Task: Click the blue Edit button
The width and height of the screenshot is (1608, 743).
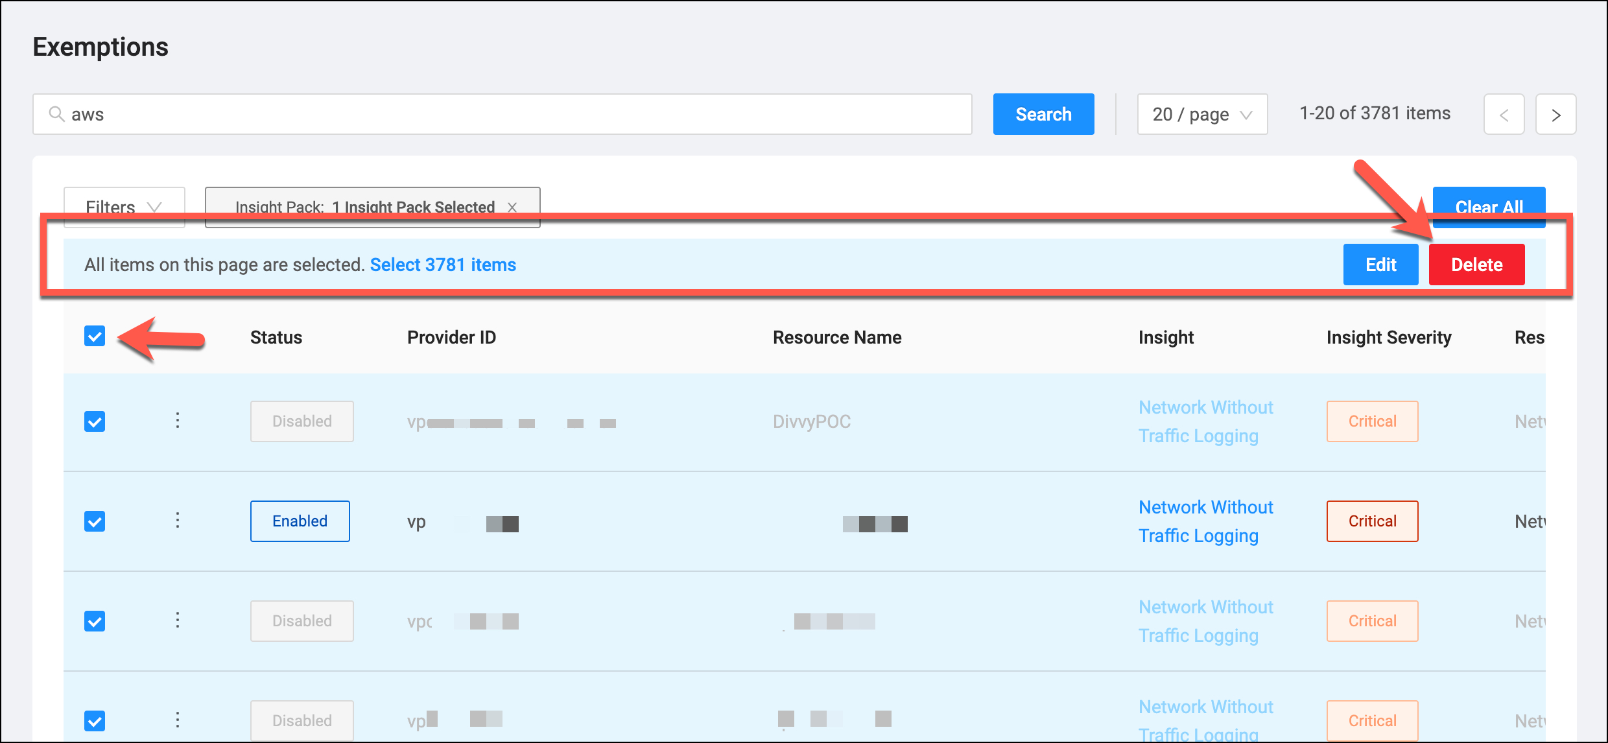Action: tap(1380, 265)
